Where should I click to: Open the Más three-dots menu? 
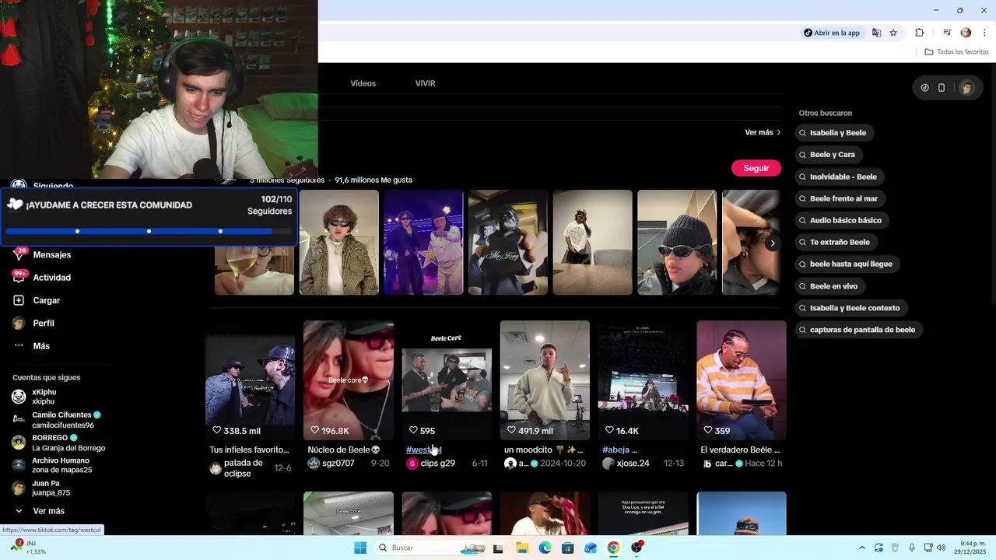[19, 345]
